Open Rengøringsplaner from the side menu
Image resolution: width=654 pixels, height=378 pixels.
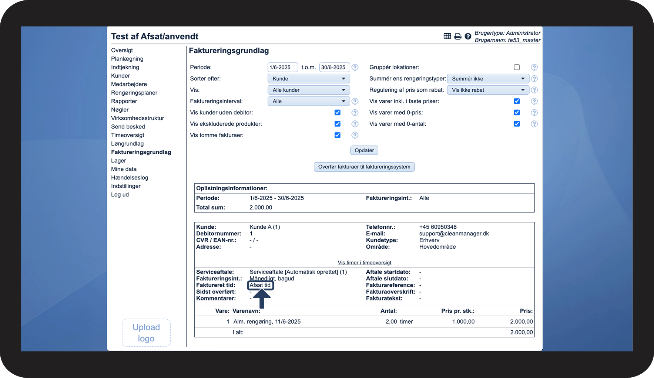(134, 93)
